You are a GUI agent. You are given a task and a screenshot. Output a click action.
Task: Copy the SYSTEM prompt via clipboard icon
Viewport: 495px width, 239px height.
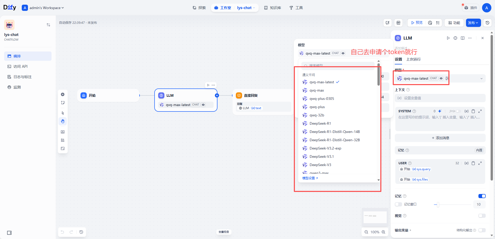coord(473,111)
